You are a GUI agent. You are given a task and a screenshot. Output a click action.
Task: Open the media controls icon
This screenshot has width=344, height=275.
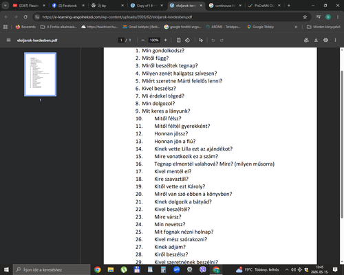(x=319, y=16)
